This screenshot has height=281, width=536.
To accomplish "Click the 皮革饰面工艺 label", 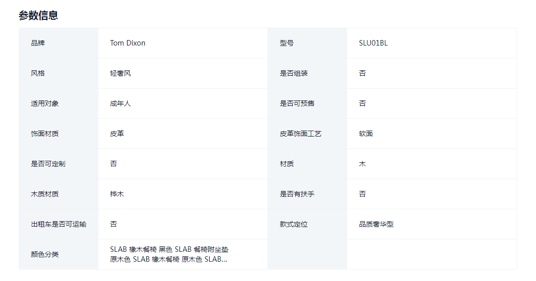I will click(x=301, y=134).
